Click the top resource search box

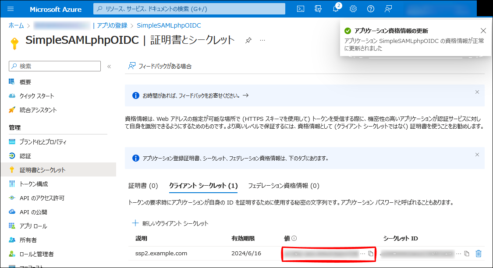coord(189,9)
